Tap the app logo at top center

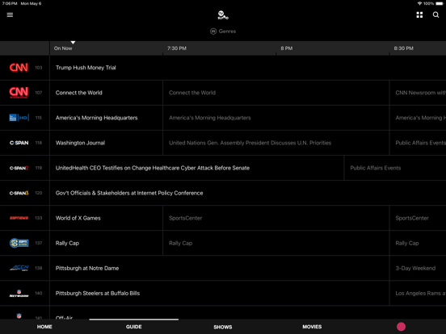223,15
